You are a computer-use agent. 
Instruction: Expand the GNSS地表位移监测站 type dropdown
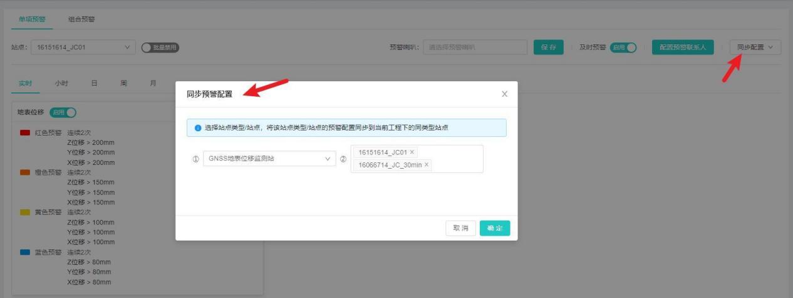pyautogui.click(x=269, y=159)
